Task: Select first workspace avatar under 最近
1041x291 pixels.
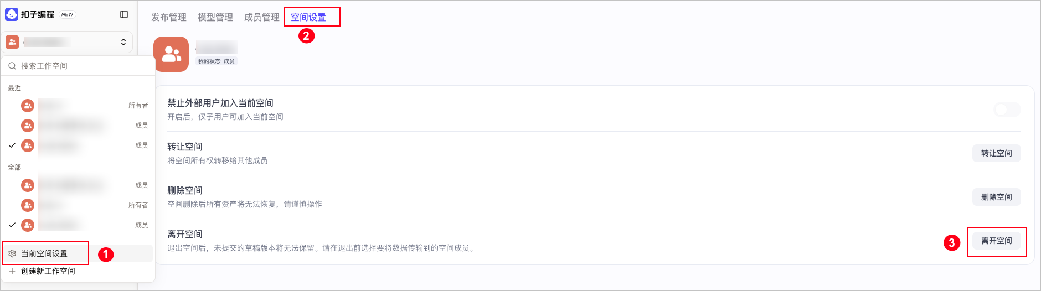Action: point(28,106)
